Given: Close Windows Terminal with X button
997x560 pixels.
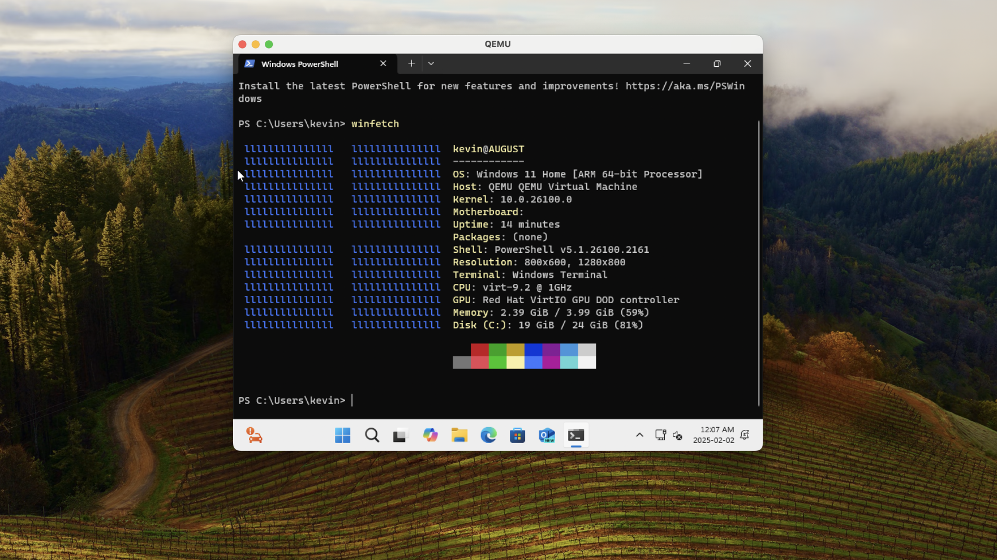Looking at the screenshot, I should tap(747, 64).
